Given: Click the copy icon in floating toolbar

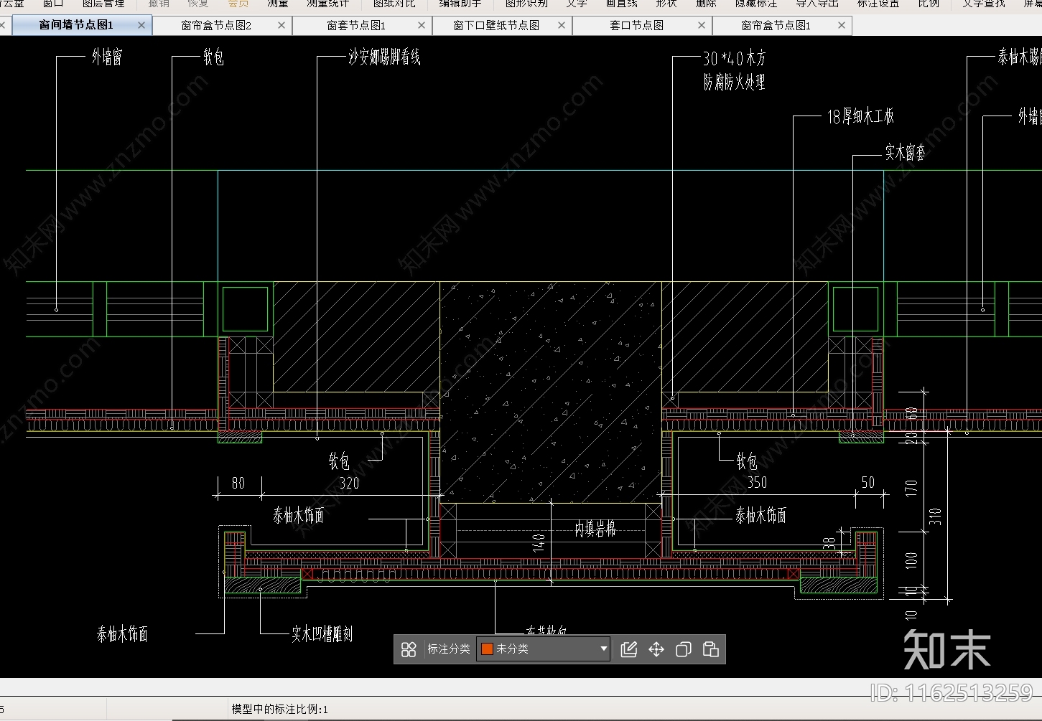Looking at the screenshot, I should (x=684, y=649).
